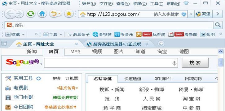This screenshot has height=111, width=225.
Task: Switch to 快速通道 navigation tab
Action: [x=133, y=79]
